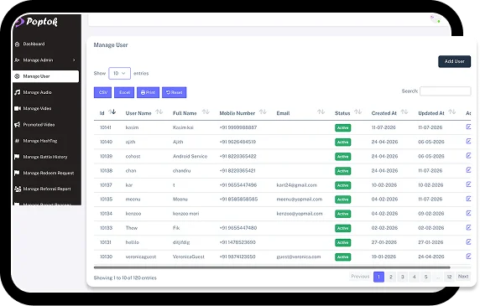This screenshot has height=306, width=480.
Task: Sort by the User Name column arrows
Action: point(159,112)
